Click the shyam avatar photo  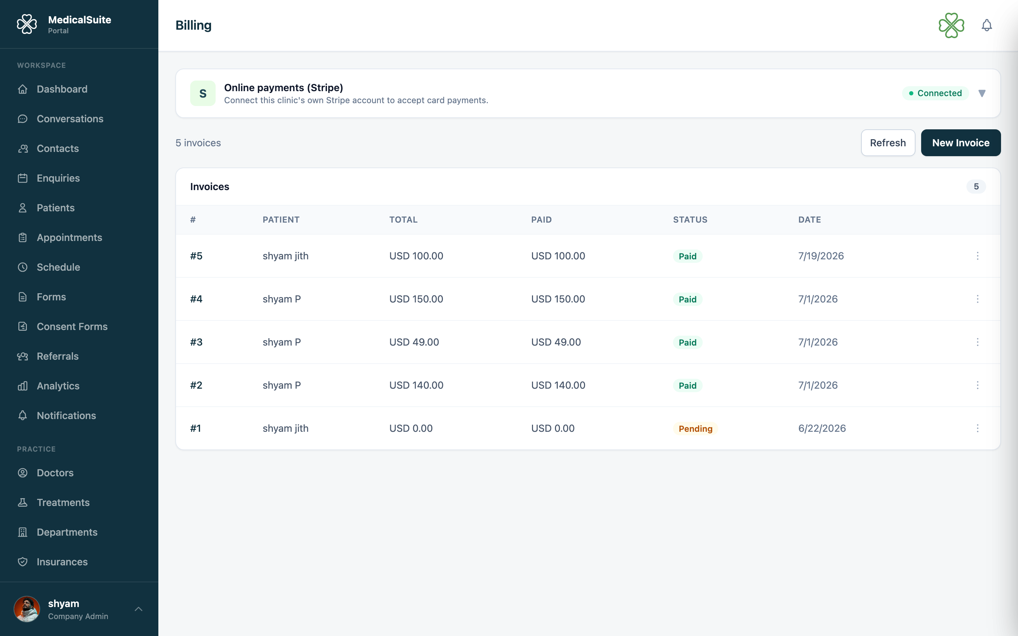(x=27, y=609)
